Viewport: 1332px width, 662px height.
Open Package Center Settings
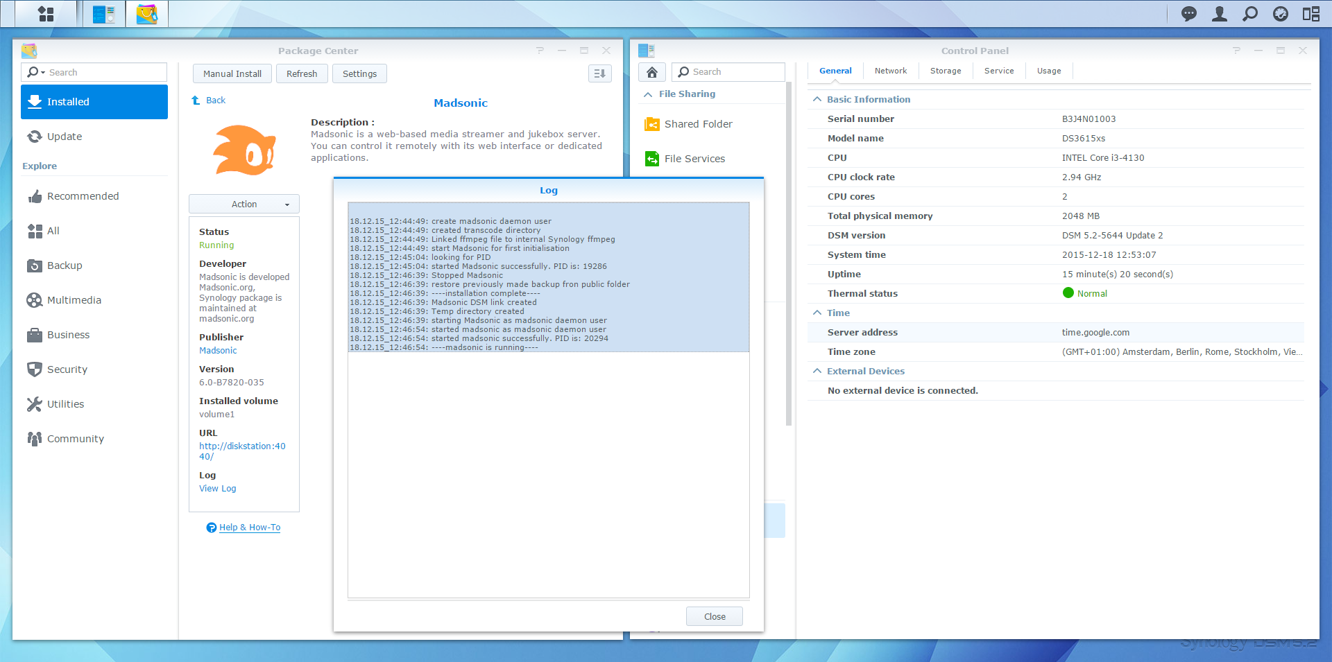[359, 73]
